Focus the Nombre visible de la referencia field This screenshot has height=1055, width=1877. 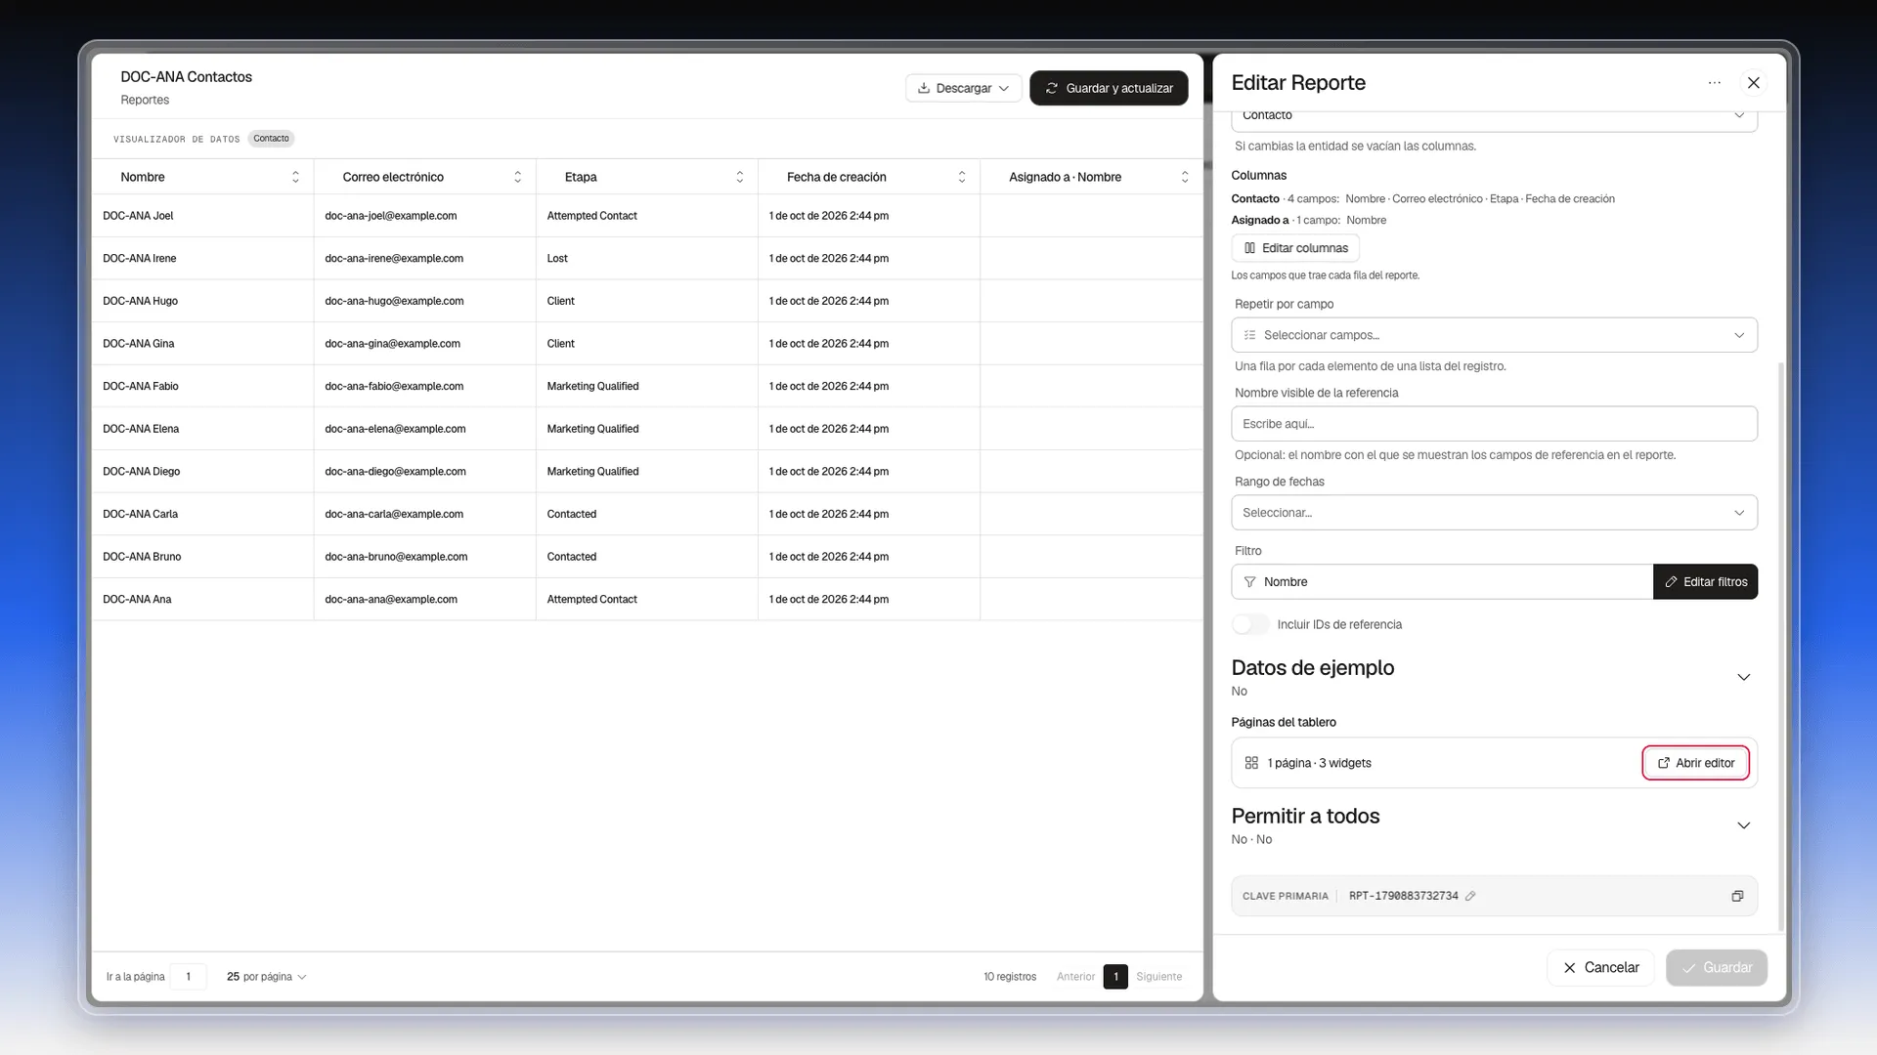click(x=1494, y=424)
